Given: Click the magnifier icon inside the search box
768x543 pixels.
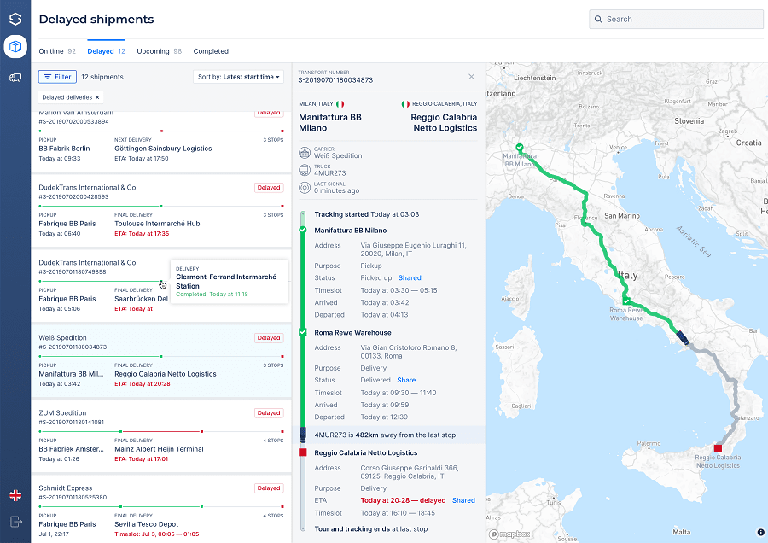Looking at the screenshot, I should pos(600,19).
